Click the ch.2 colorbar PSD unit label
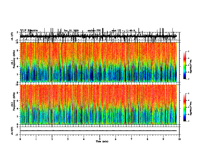The image size is (202, 156). point(191,108)
